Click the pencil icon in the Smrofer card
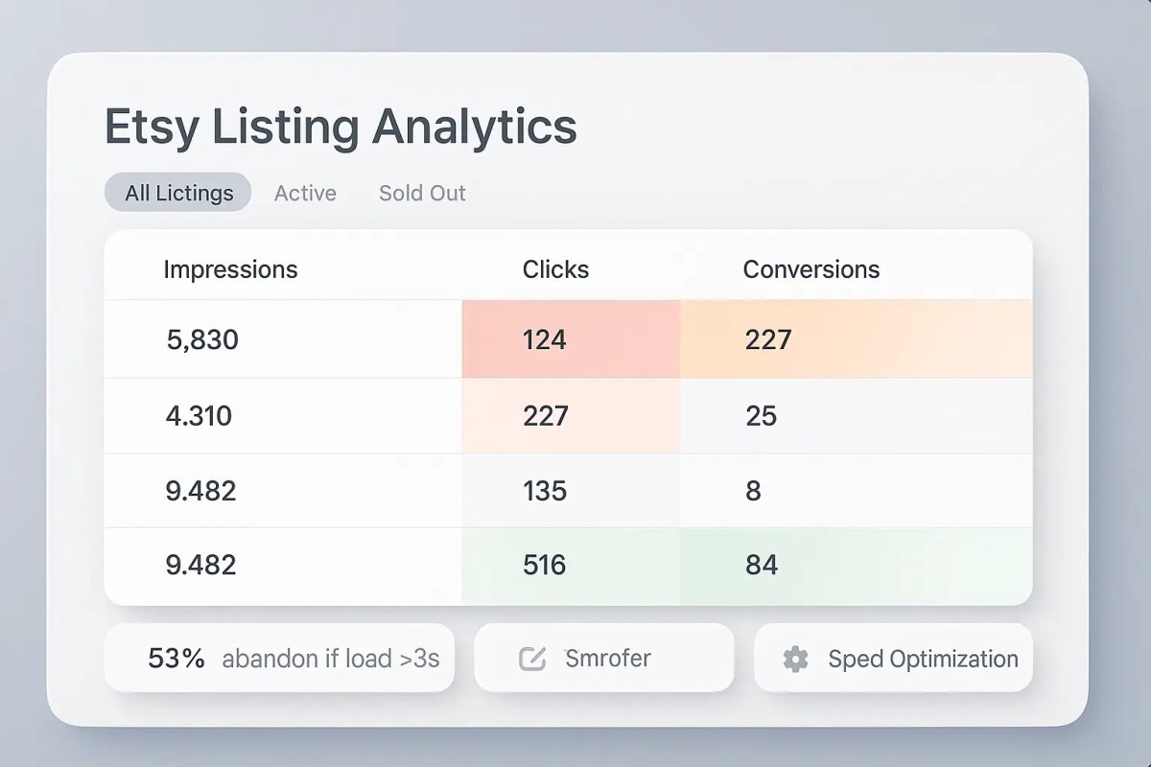 [x=533, y=658]
